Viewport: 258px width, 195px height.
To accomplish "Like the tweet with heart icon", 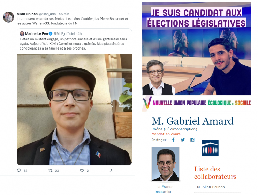I will 82,171.
